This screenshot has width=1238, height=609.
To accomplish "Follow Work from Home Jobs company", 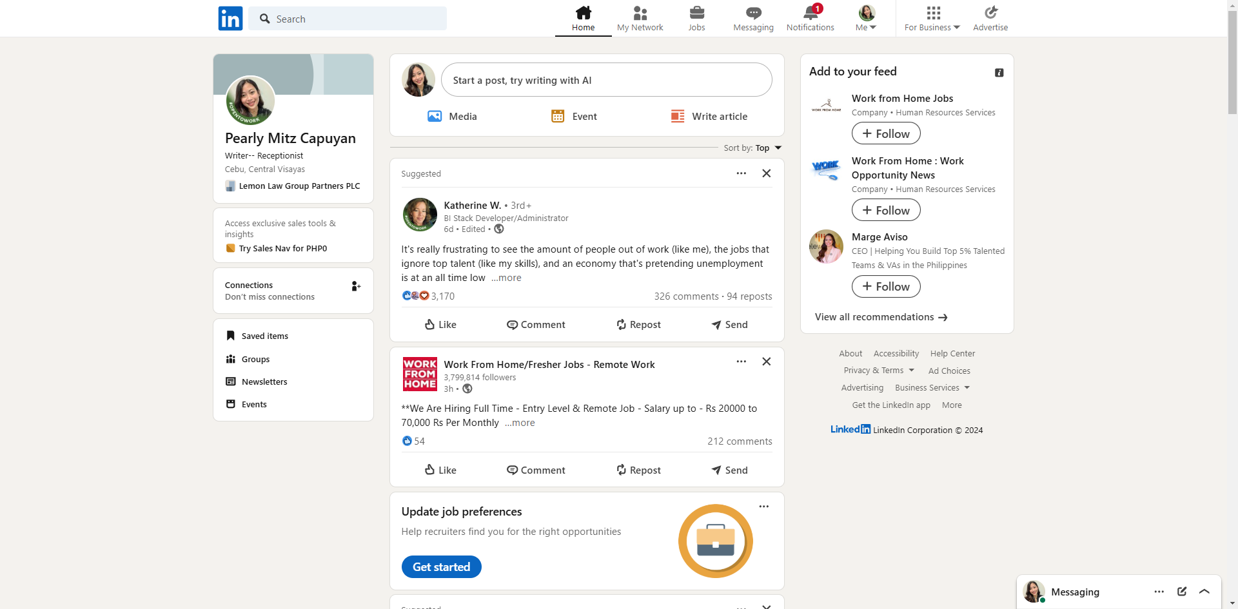I will click(x=885, y=134).
